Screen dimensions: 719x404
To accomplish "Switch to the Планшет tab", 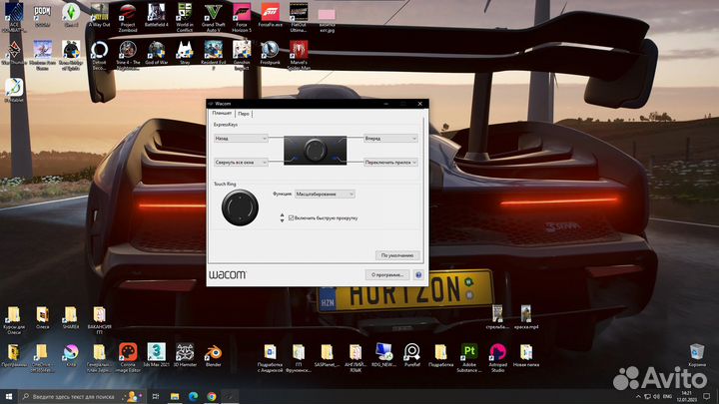I will point(222,113).
